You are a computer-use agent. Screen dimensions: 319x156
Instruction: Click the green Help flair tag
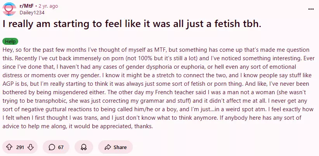click(x=10, y=41)
